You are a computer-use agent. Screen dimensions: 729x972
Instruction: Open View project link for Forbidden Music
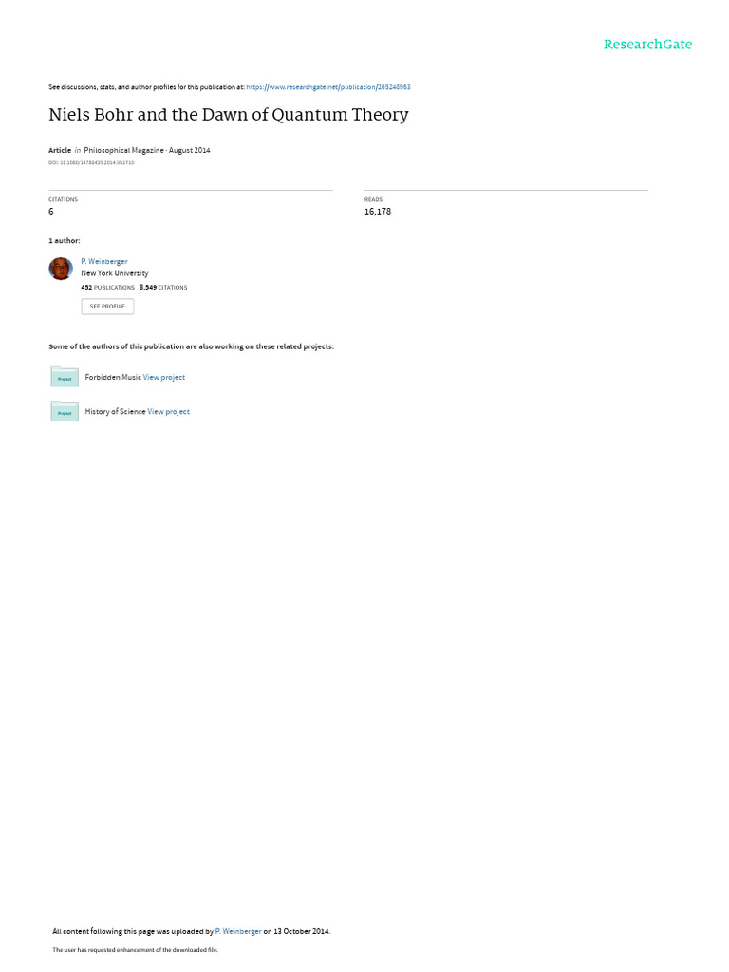coord(163,377)
